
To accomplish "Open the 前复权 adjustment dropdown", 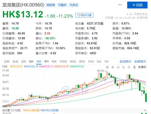I will (142, 67).
